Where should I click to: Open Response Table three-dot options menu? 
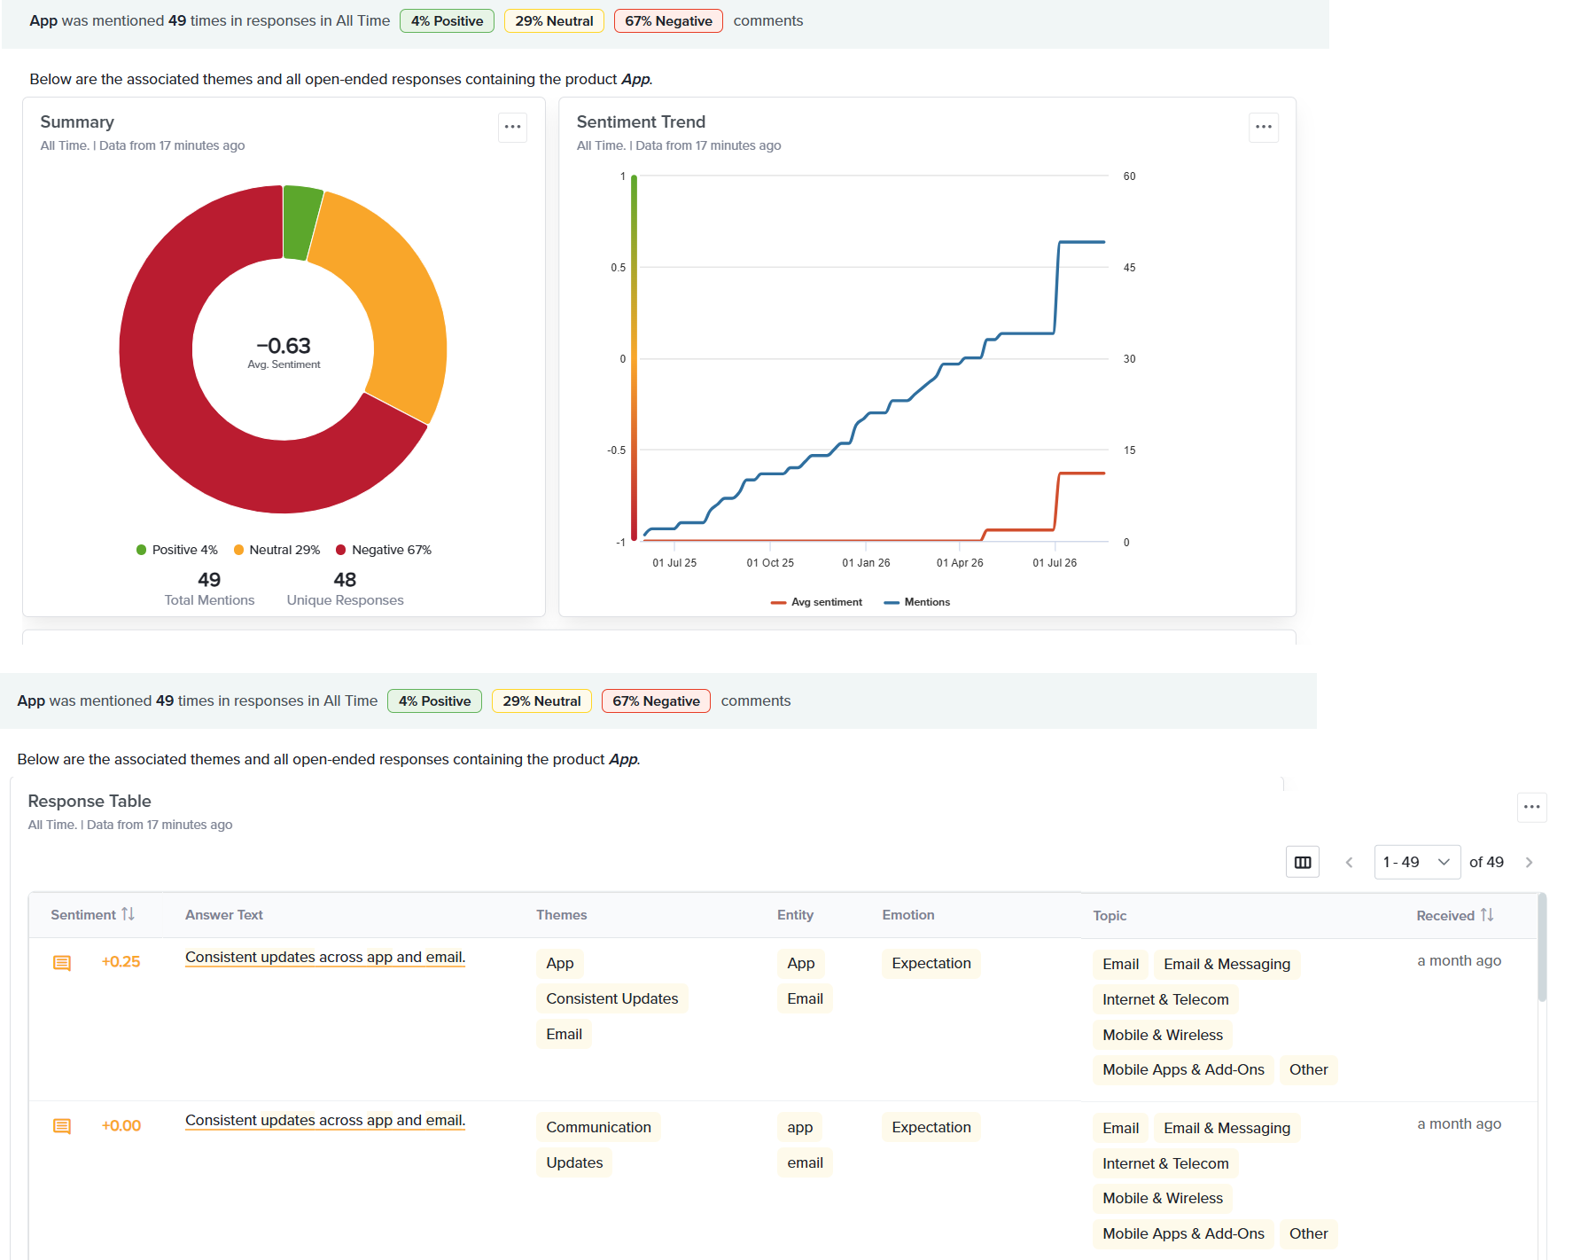pos(1531,807)
